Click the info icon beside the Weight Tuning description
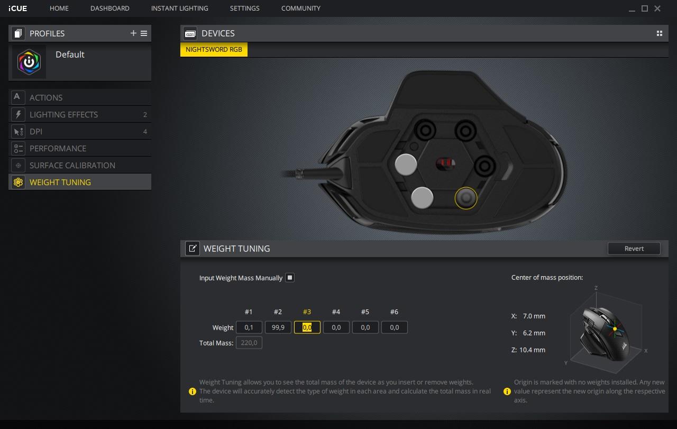 click(193, 391)
